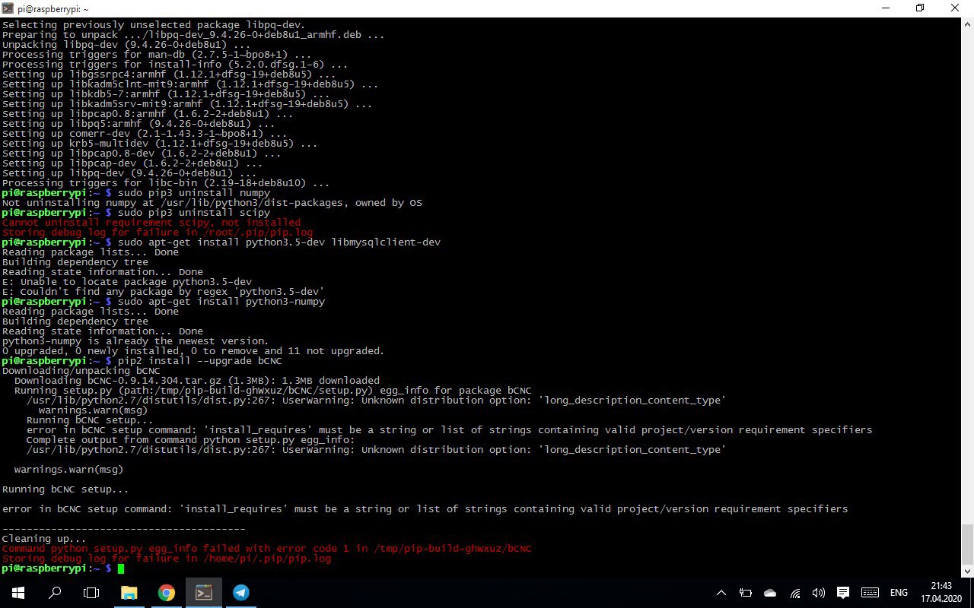
Task: Click the 'Cleaning up...' line
Action: click(x=44, y=539)
